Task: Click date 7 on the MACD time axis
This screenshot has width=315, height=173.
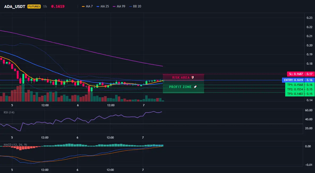Action: click(143, 170)
